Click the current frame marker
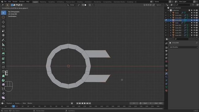This screenshot has width=199, height=112. pyautogui.click(x=13, y=106)
